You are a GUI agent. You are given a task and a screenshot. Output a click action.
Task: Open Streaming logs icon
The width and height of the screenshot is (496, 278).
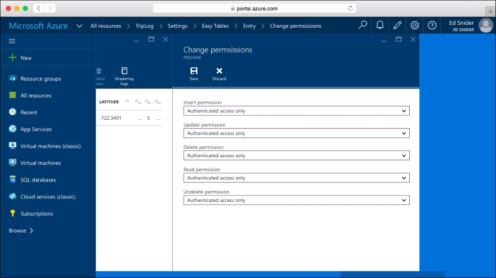(124, 71)
